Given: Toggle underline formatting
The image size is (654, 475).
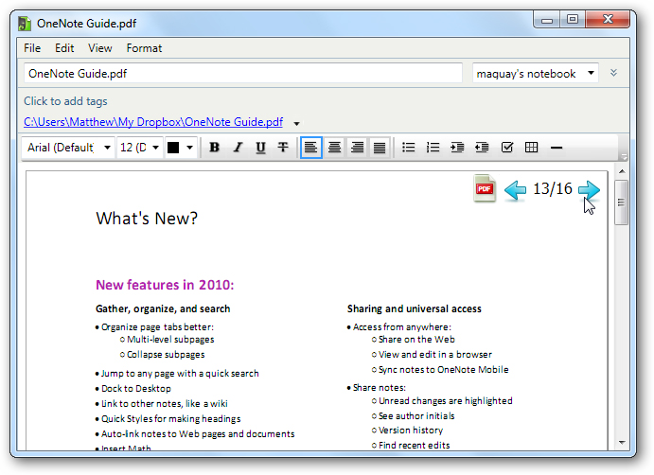Looking at the screenshot, I should (x=260, y=148).
